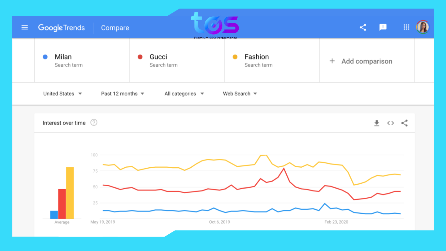The height and width of the screenshot is (251, 446).
Task: Click the share icon in the top bar
Action: 363,27
